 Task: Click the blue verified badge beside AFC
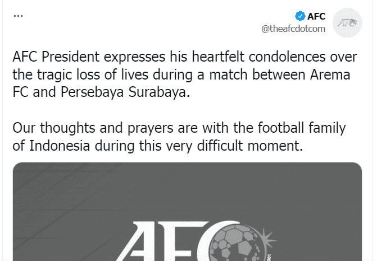(301, 16)
